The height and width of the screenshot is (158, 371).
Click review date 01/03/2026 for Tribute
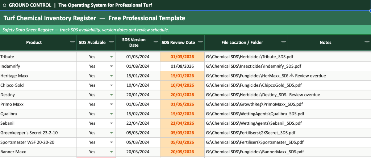tap(182, 57)
